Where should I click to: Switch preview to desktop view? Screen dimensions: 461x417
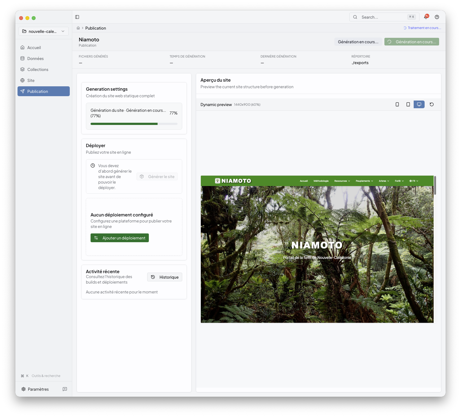[419, 104]
